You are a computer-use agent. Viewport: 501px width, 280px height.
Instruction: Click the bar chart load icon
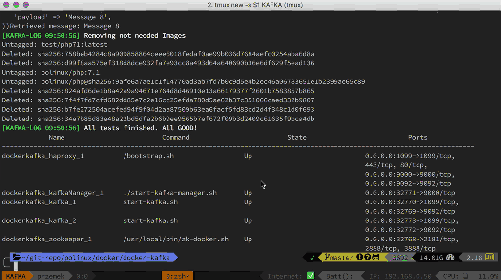[490, 257]
